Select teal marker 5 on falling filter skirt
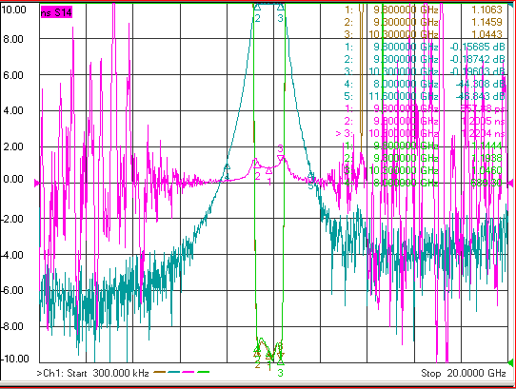 (311, 175)
